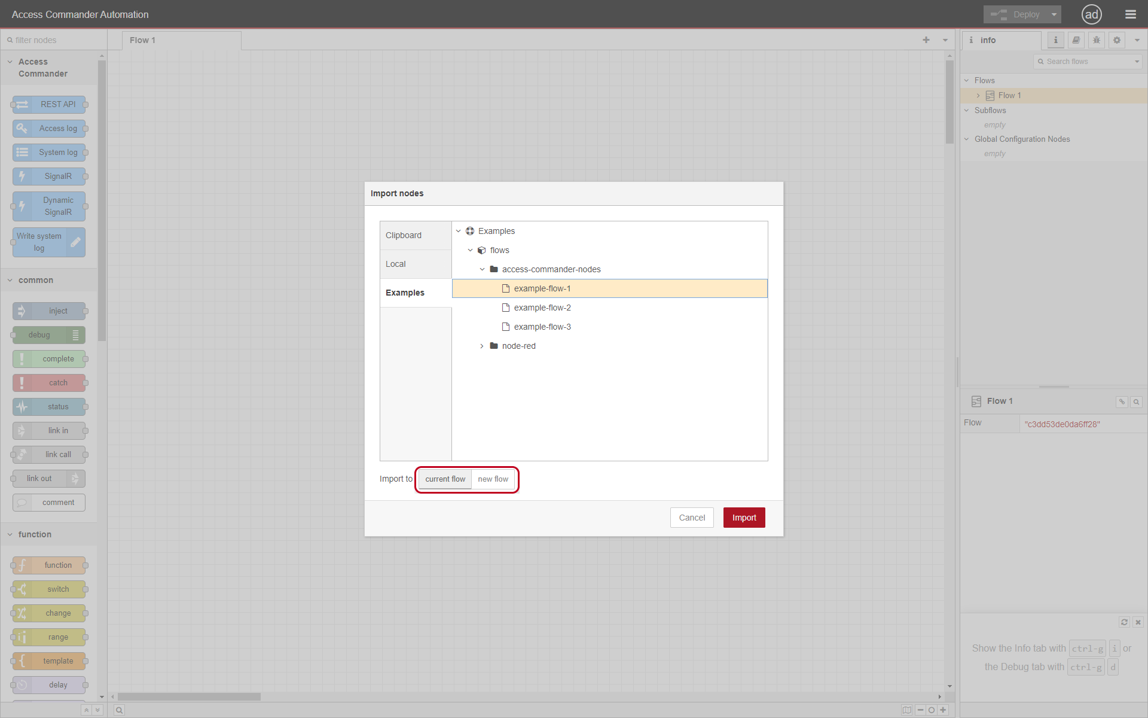Open the configuration nodes gear icon
This screenshot has width=1148, height=718.
(1116, 40)
